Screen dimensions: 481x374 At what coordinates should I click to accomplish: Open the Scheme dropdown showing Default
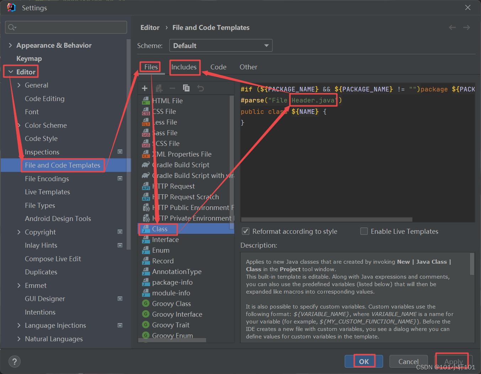221,46
